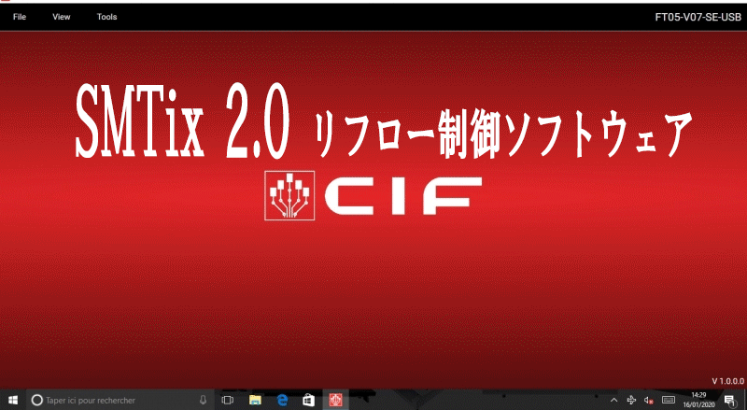
Task: Click the network status tray icon
Action: 632,400
